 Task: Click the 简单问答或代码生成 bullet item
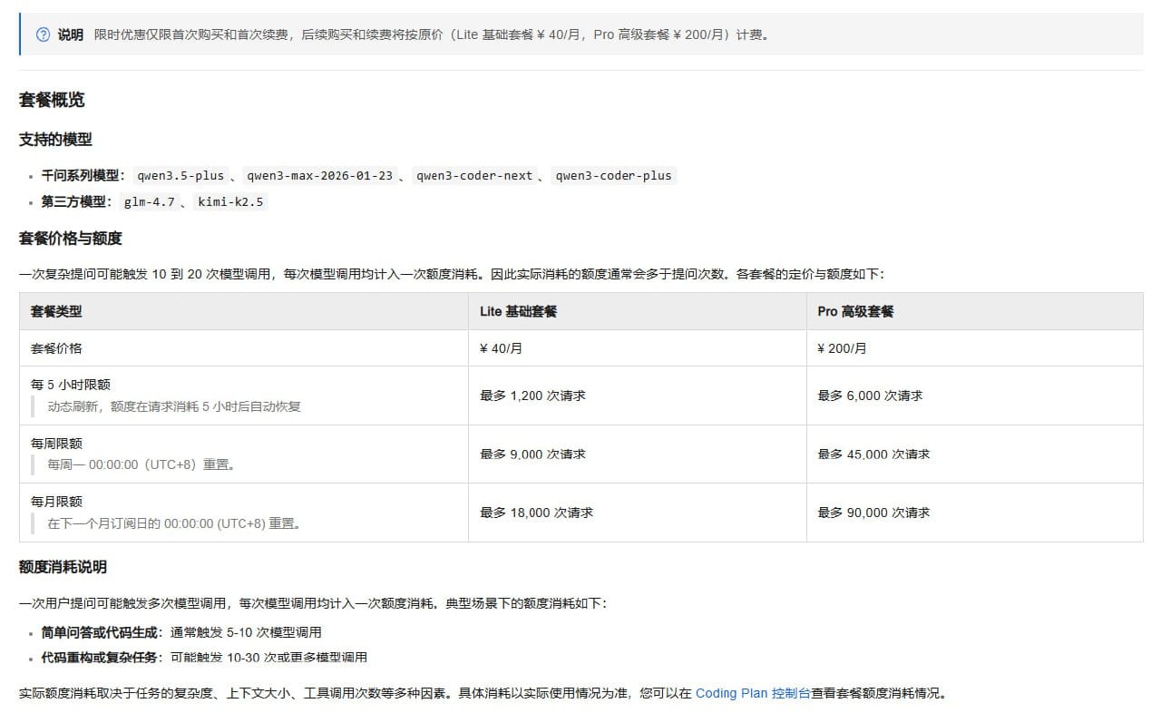181,632
